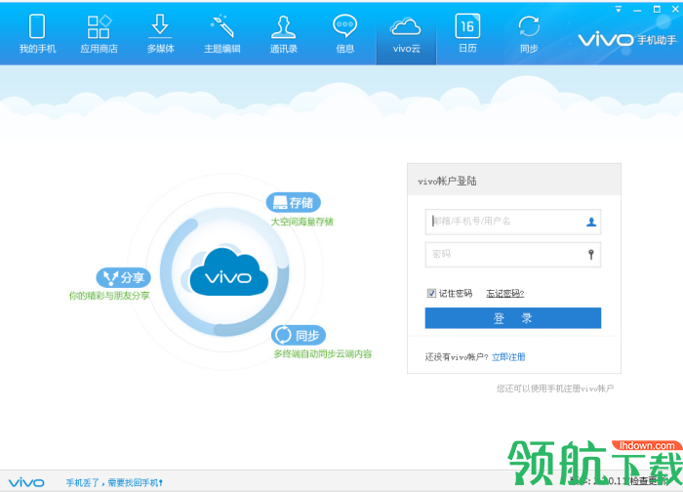Click the blue 登录 login button

[512, 318]
